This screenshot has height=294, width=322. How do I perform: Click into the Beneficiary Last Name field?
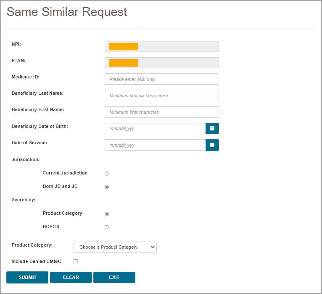pos(161,96)
